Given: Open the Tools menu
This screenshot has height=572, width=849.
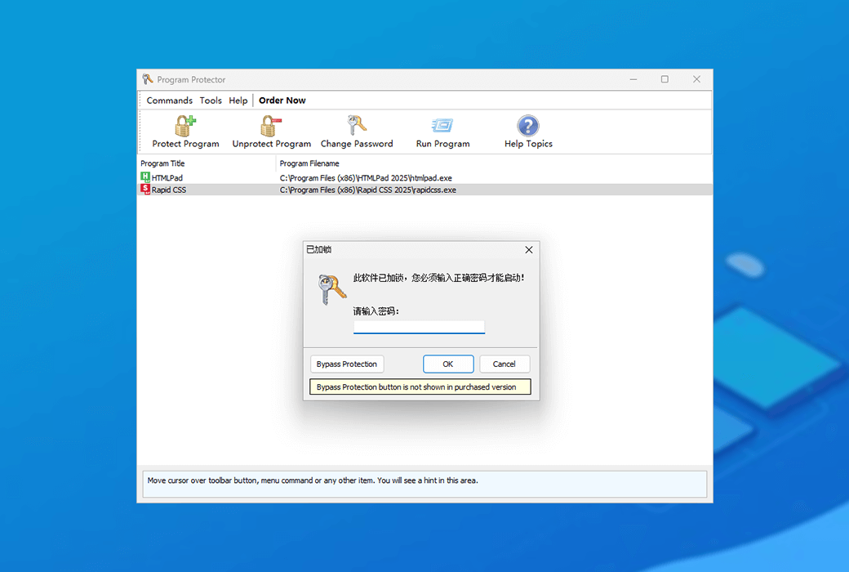Looking at the screenshot, I should point(211,101).
